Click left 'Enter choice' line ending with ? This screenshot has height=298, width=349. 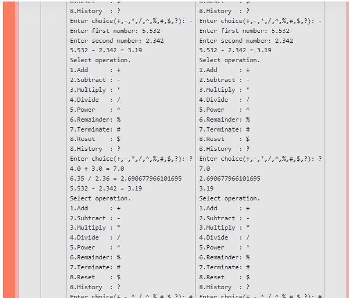131,159
